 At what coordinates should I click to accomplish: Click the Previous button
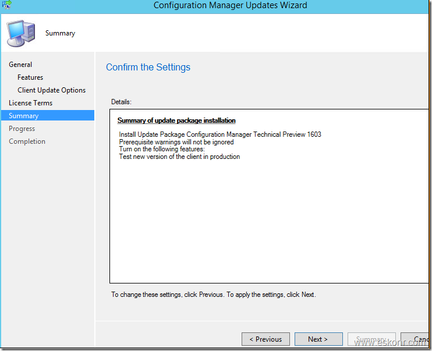click(265, 339)
